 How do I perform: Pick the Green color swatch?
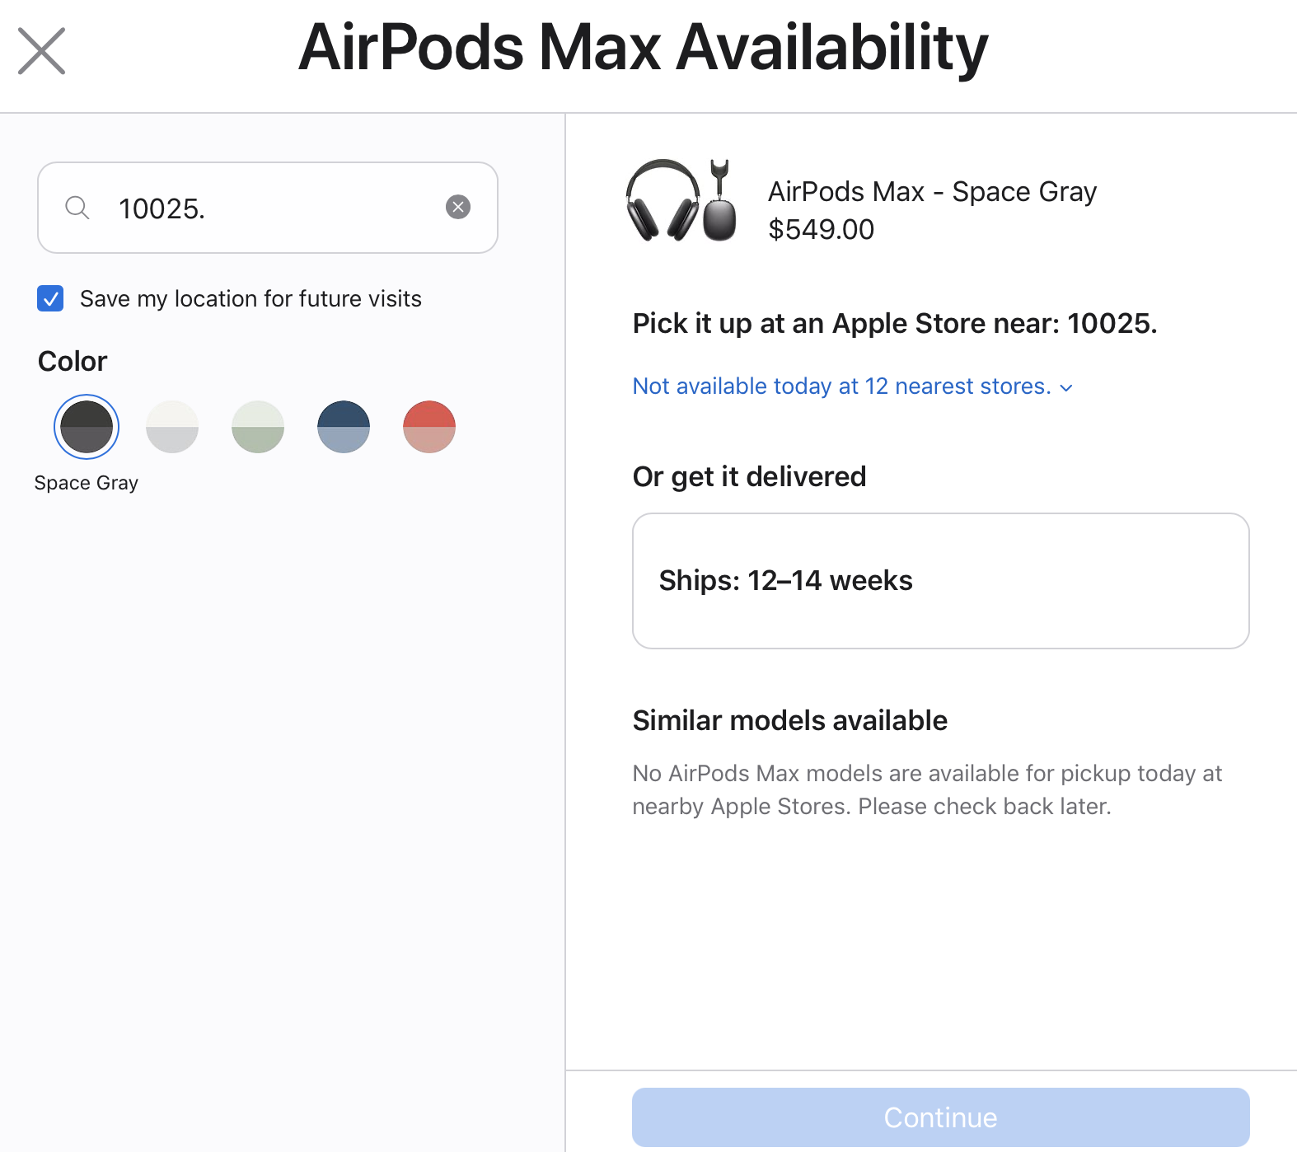[258, 427]
